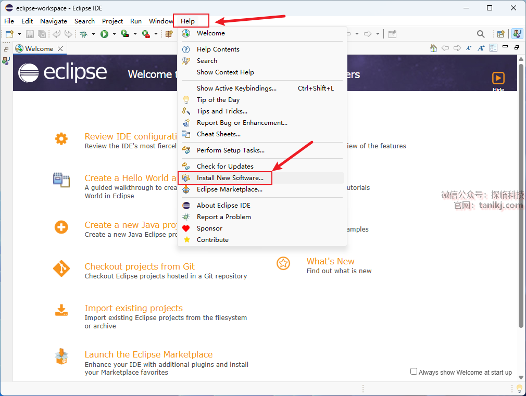This screenshot has width=526, height=396.
Task: Click the Open Perspective icon
Action: click(500, 34)
